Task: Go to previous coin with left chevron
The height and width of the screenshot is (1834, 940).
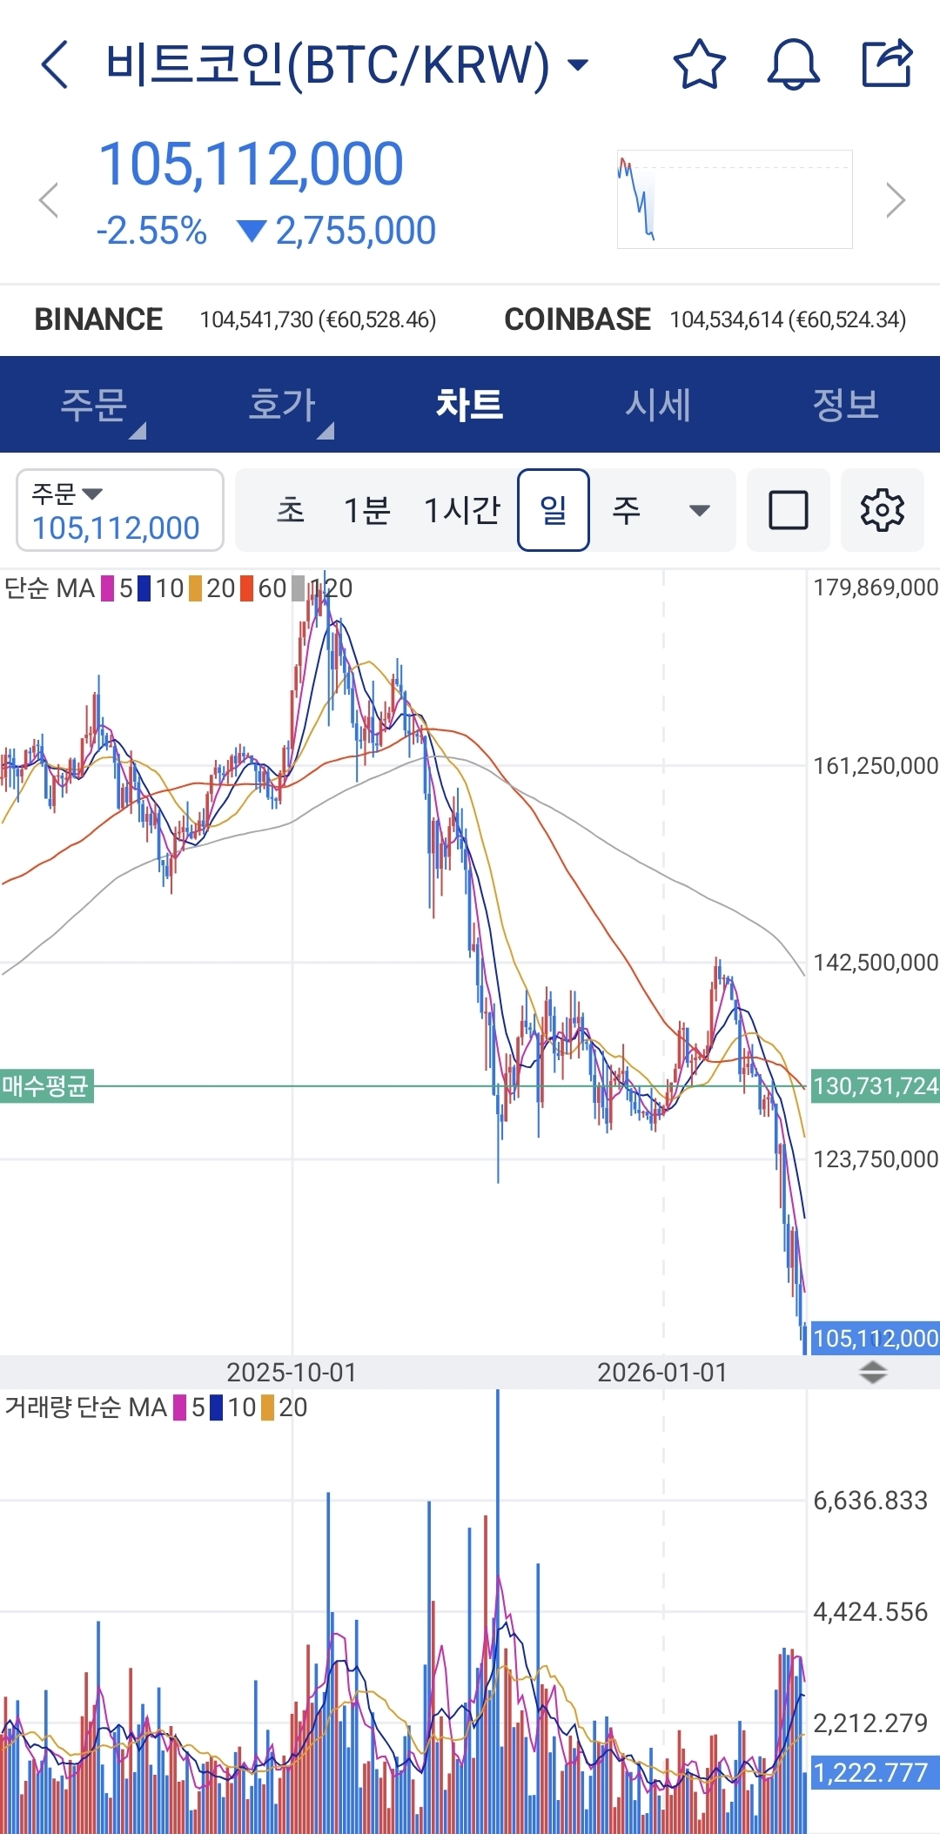Action: coord(49,200)
